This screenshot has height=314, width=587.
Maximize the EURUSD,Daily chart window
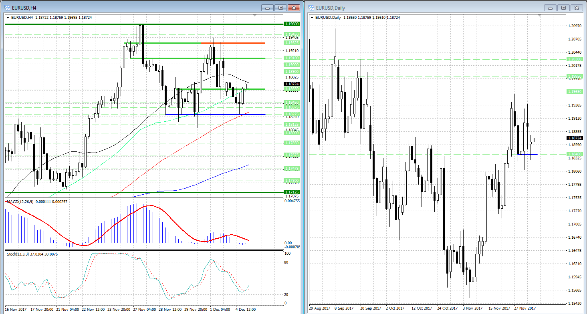[564, 8]
